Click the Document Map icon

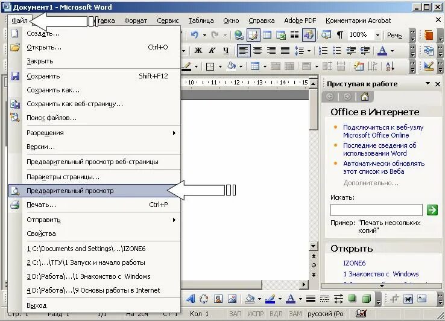coord(326,35)
